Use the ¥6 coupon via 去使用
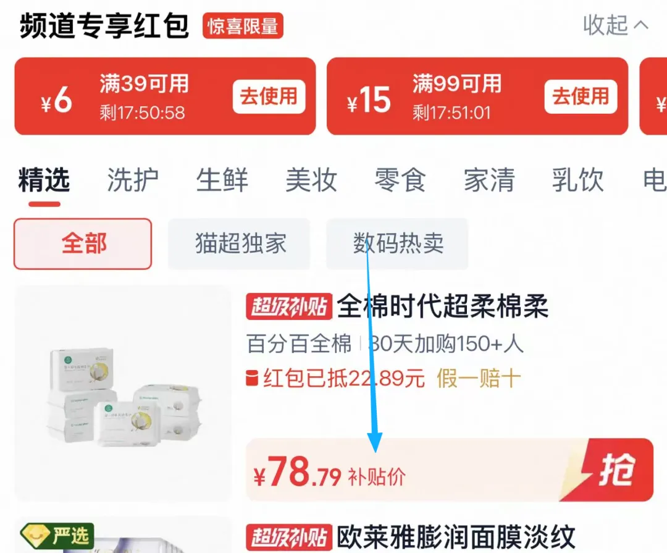 click(x=269, y=96)
